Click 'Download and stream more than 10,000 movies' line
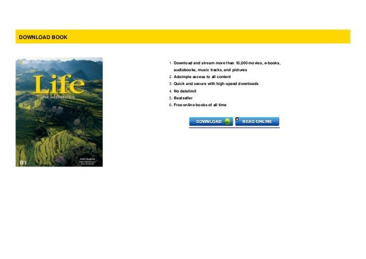 pyautogui.click(x=227, y=63)
